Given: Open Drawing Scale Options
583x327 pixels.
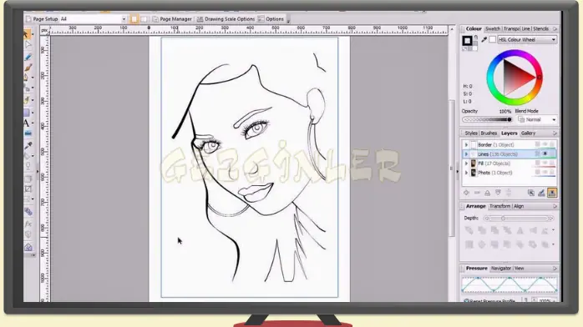Looking at the screenshot, I should 226,19.
